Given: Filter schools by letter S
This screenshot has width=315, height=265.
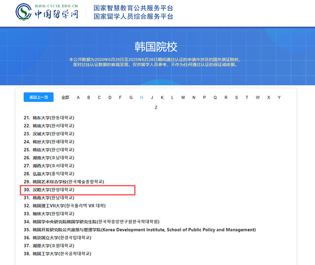Looking at the screenshot, I should click(237, 98).
